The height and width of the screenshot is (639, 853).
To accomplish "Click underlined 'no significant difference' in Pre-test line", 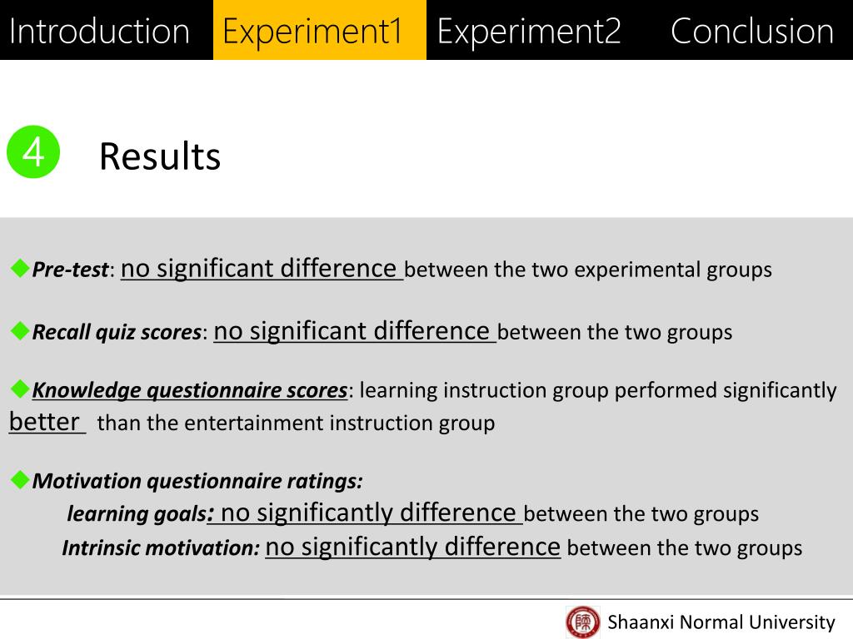I will coord(262,269).
